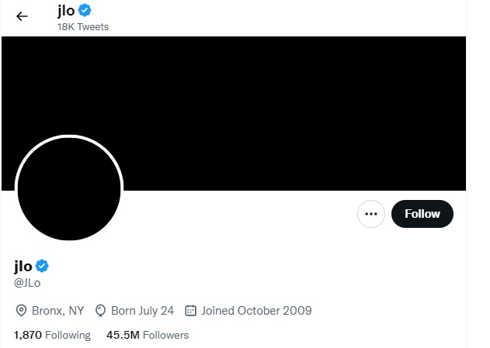490x348 pixels.
Task: Click the bold jlo profile display name
Action: [x=23, y=266]
